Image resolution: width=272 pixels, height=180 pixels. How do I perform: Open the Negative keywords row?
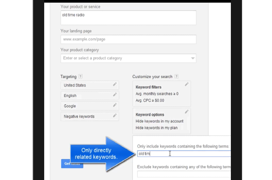90,116
